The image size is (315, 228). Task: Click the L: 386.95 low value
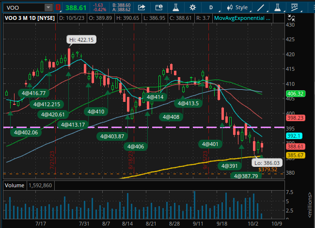click(154, 18)
